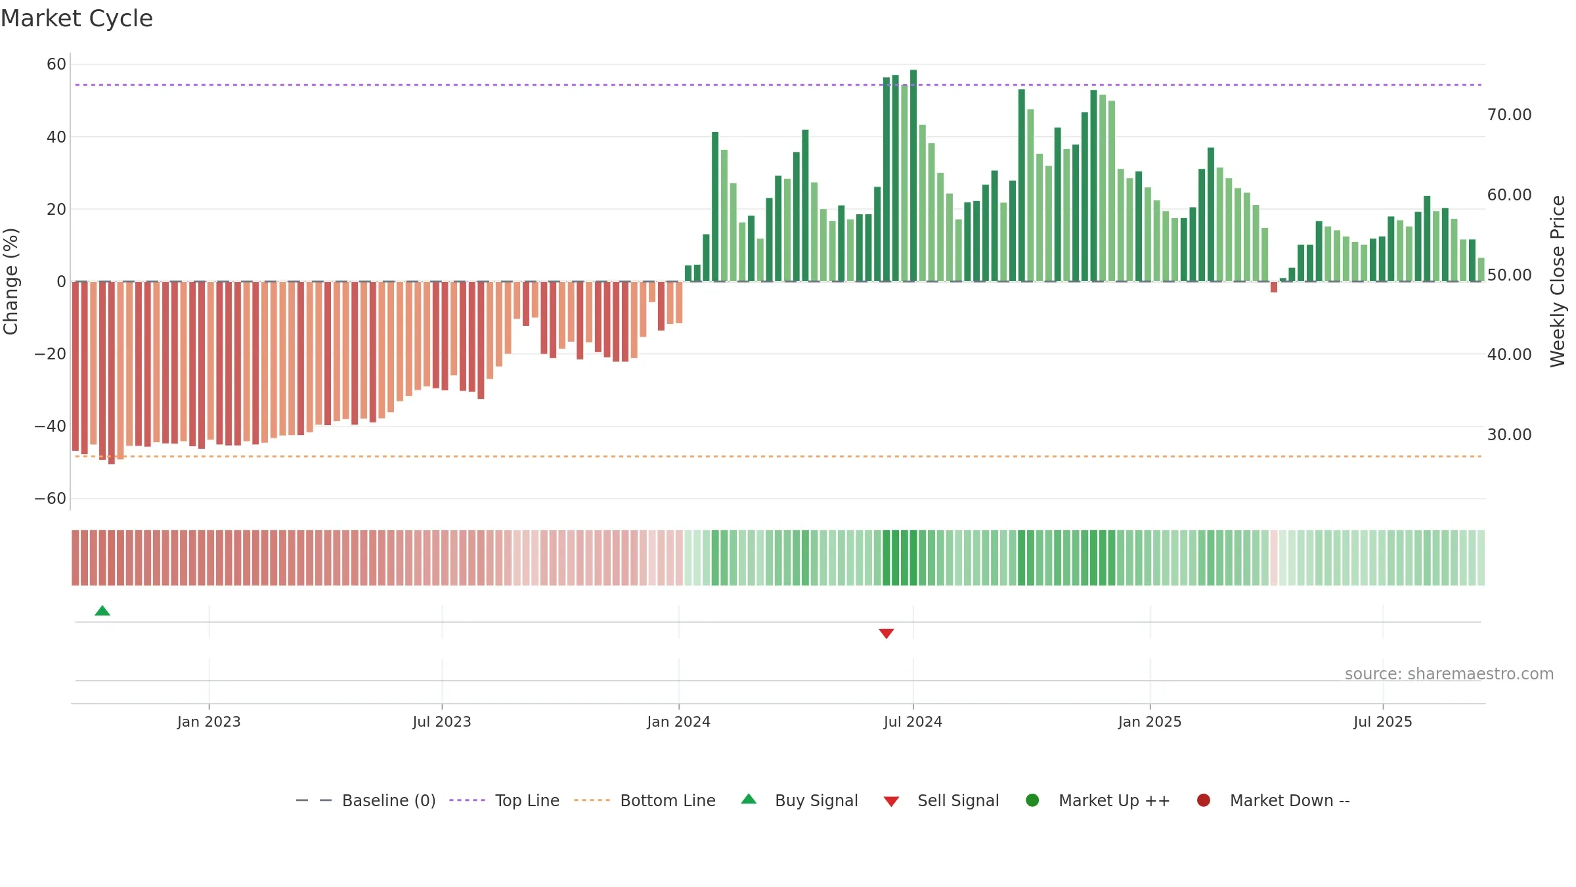This screenshot has width=1576, height=887.
Task: Toggle the Market Up ++ legend entry
Action: (x=1097, y=800)
